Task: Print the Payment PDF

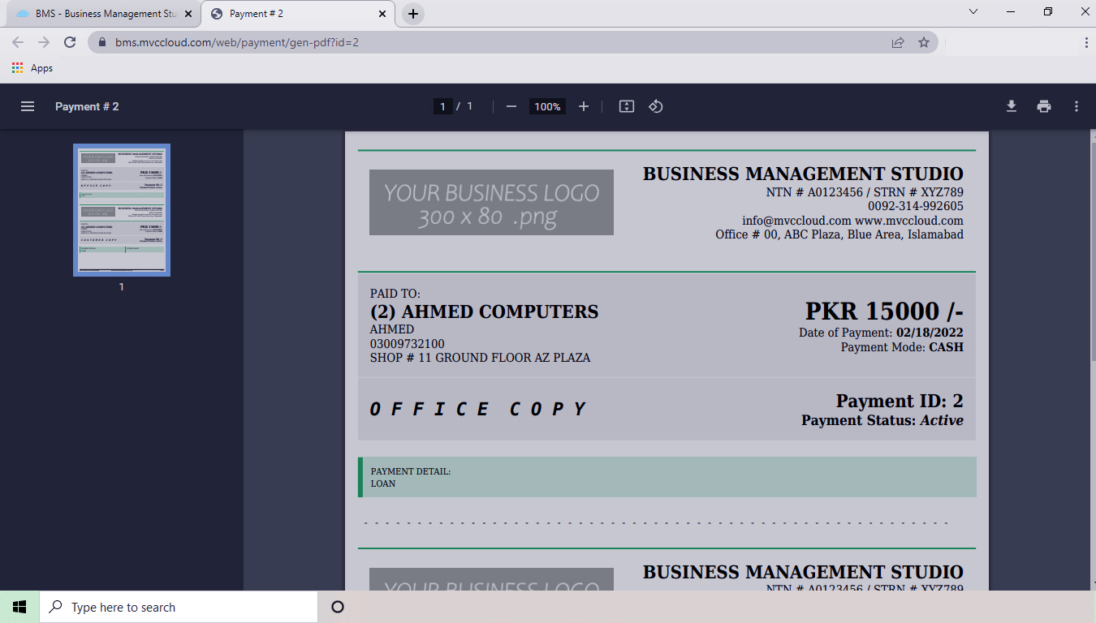Action: pyautogui.click(x=1044, y=106)
